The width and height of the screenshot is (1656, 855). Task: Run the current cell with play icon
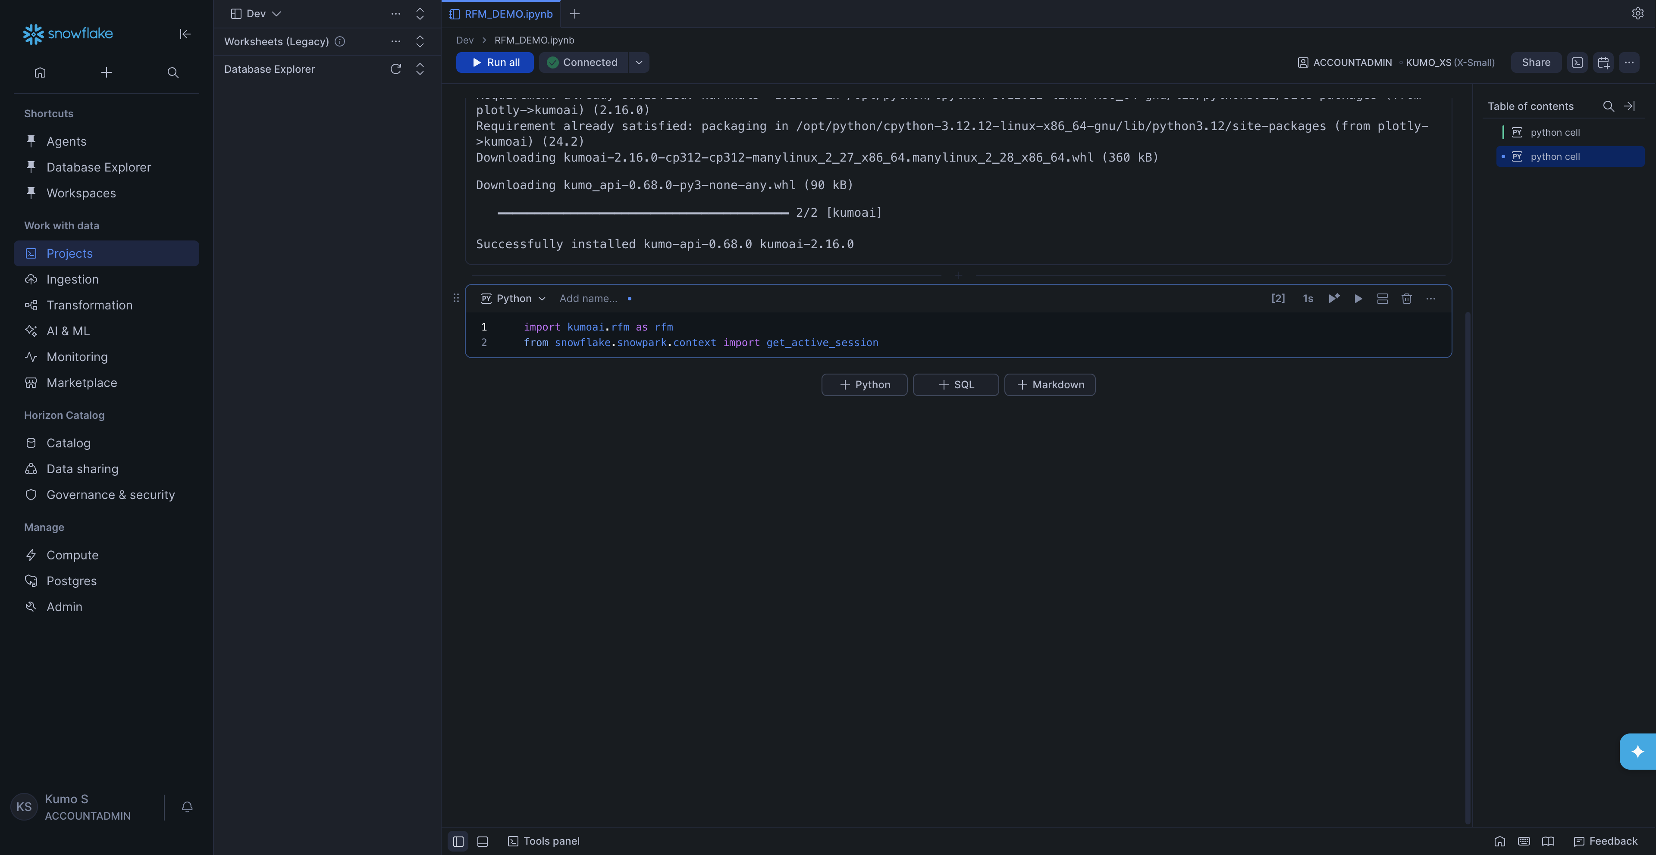click(1358, 299)
